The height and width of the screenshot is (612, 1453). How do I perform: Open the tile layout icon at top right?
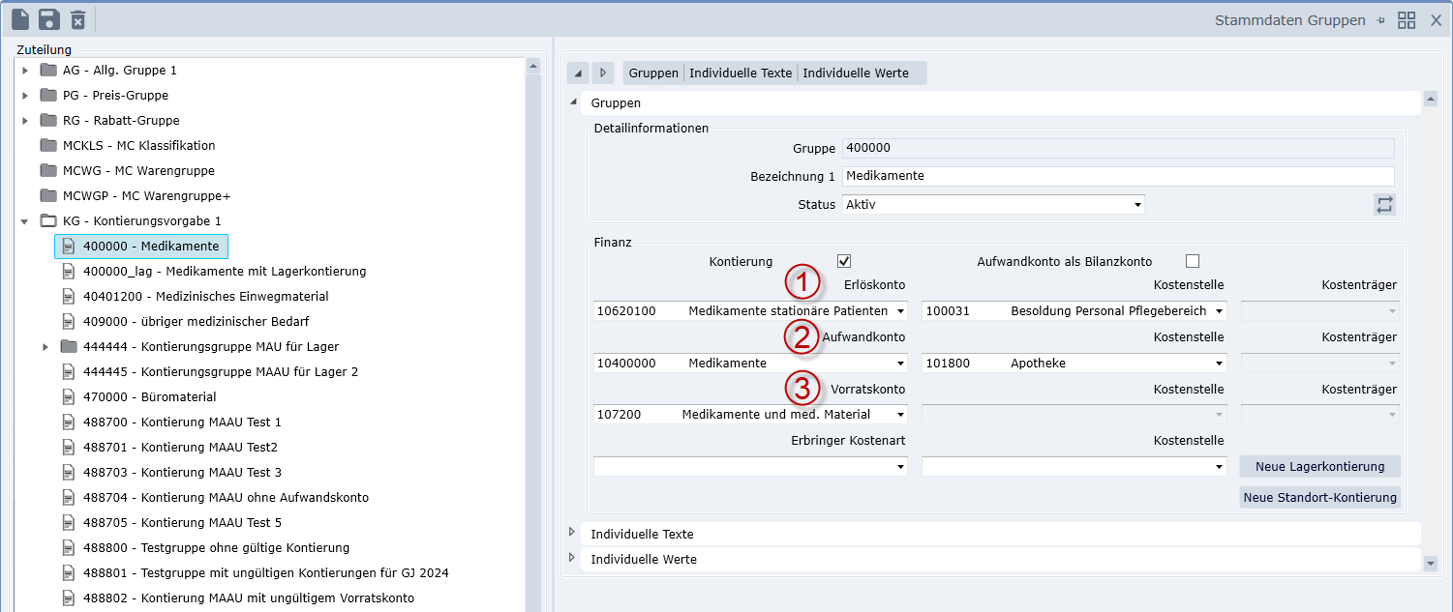click(x=1407, y=20)
